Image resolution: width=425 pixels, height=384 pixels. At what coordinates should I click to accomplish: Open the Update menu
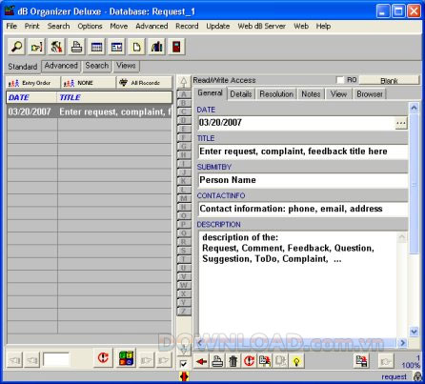[218, 26]
